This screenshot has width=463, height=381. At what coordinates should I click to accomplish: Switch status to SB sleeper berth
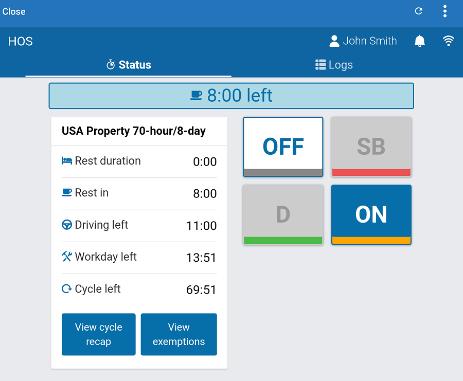371,147
